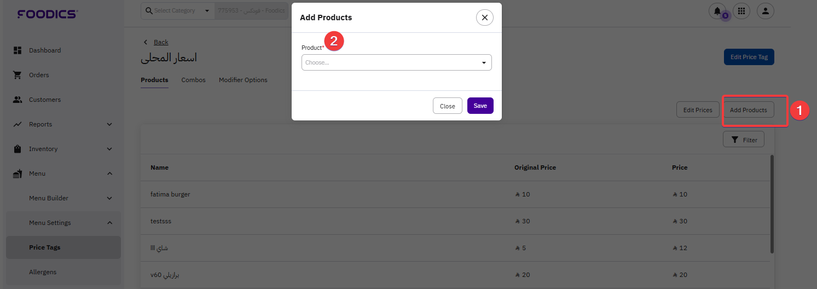Viewport: 817px width, 289px height.
Task: Open the notifications bell icon
Action: point(717,10)
